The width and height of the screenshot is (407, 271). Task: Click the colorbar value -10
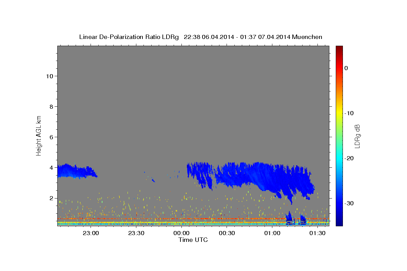click(x=349, y=113)
